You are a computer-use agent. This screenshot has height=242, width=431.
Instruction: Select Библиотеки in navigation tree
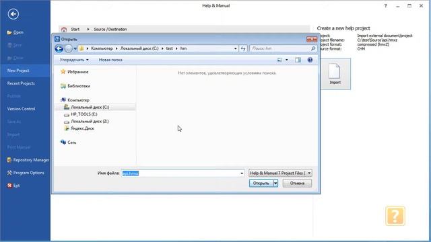(x=79, y=86)
